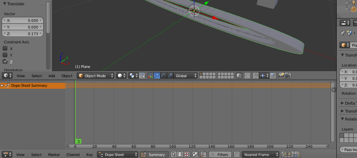The height and width of the screenshot is (158, 357).
Task: Click the paste keyframes icon
Action: point(291,155)
